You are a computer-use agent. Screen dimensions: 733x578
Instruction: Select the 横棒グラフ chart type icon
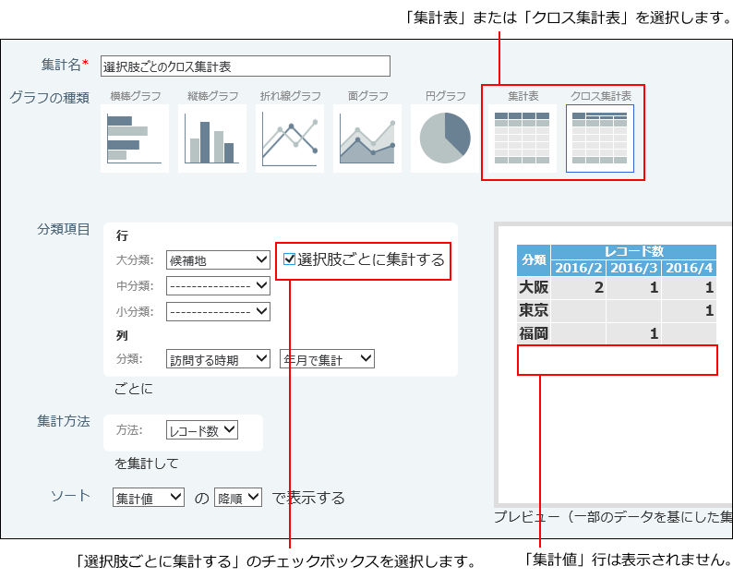(x=135, y=138)
